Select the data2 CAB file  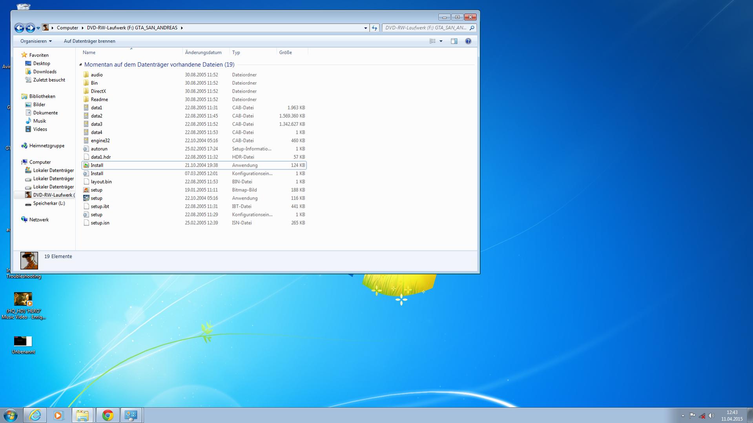click(194, 116)
